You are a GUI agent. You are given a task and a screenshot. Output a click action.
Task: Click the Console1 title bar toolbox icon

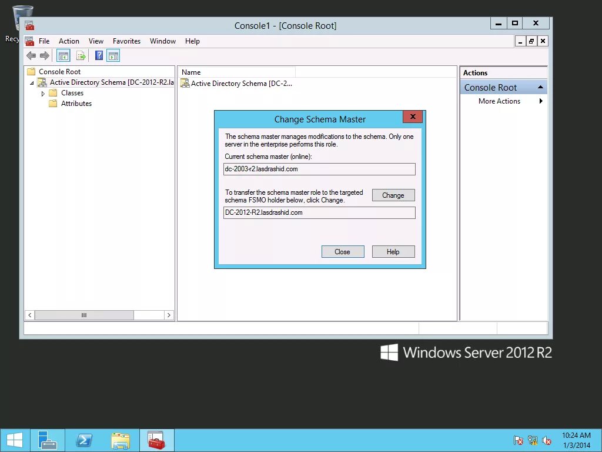coord(29,25)
